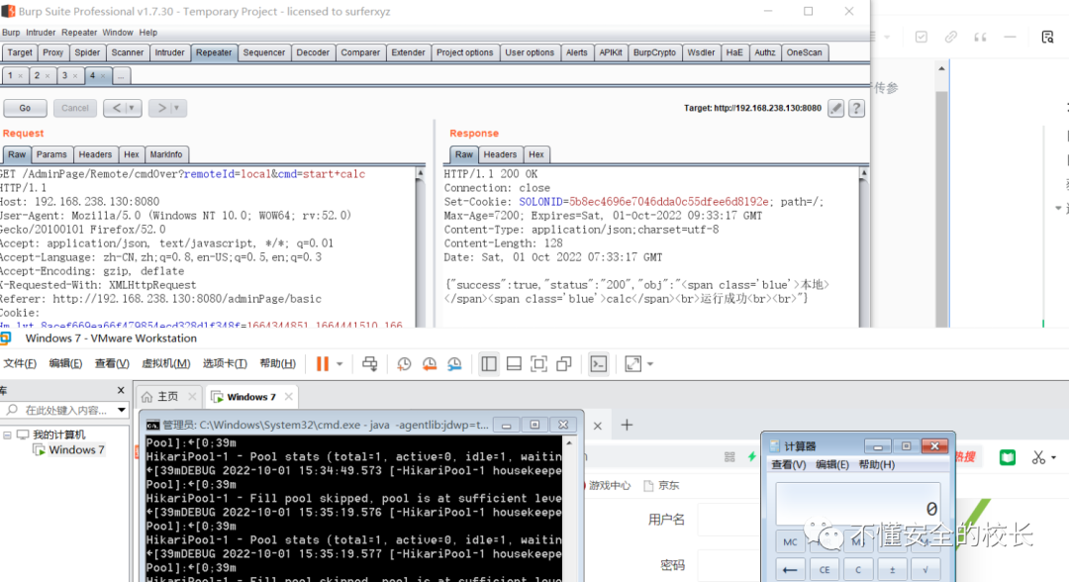Open new browser tab plus icon
This screenshot has height=582, width=1069.
(627, 426)
